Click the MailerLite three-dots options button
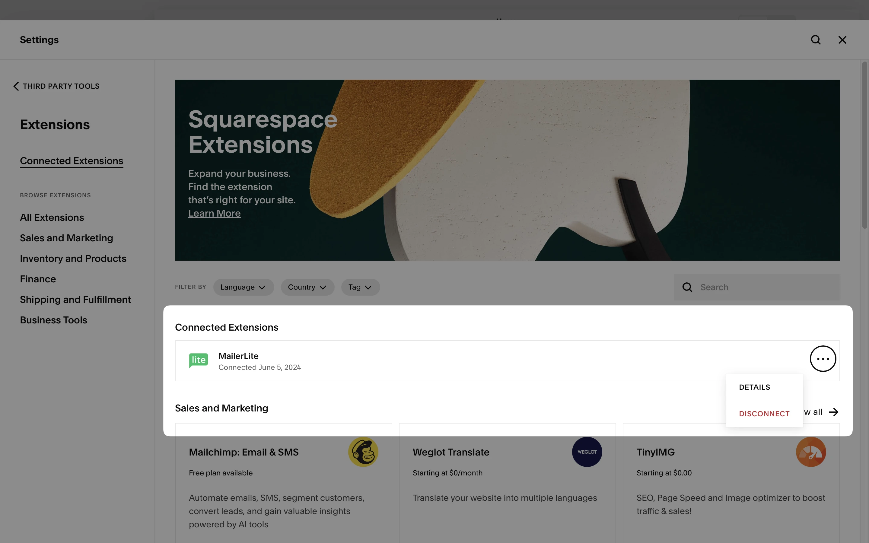This screenshot has width=869, height=543. pyautogui.click(x=823, y=358)
